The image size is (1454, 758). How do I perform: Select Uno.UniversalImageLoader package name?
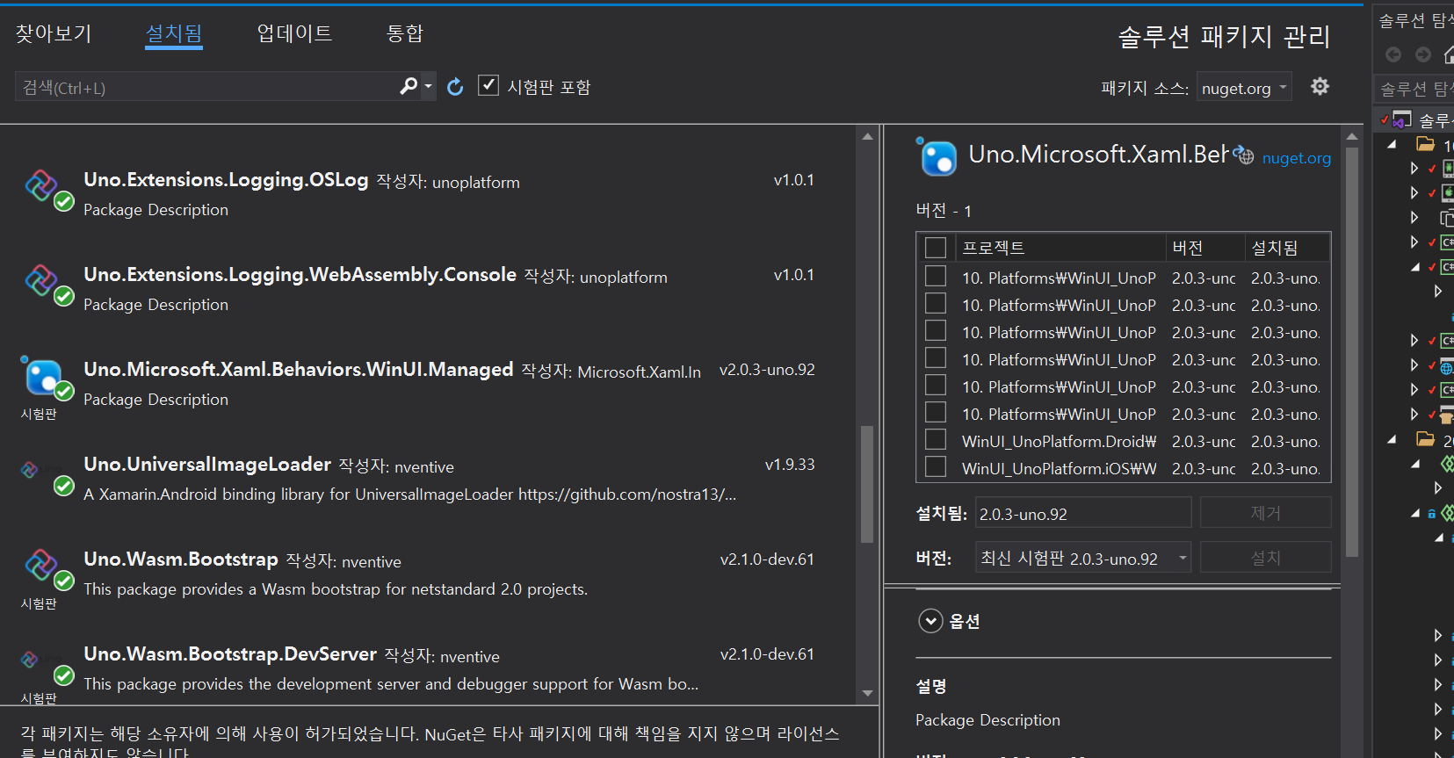pyautogui.click(x=207, y=465)
